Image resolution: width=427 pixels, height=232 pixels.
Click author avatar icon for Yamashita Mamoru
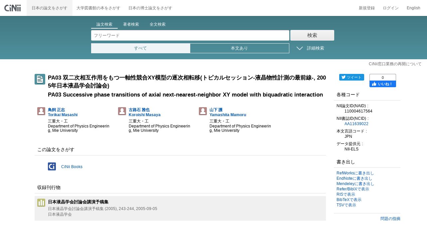point(203,111)
